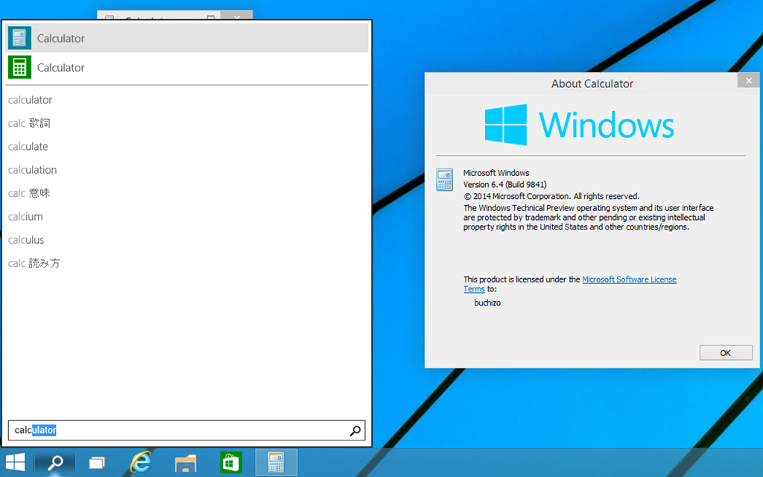
Task: Click the licensee name 'buchizo'
Action: click(x=487, y=303)
